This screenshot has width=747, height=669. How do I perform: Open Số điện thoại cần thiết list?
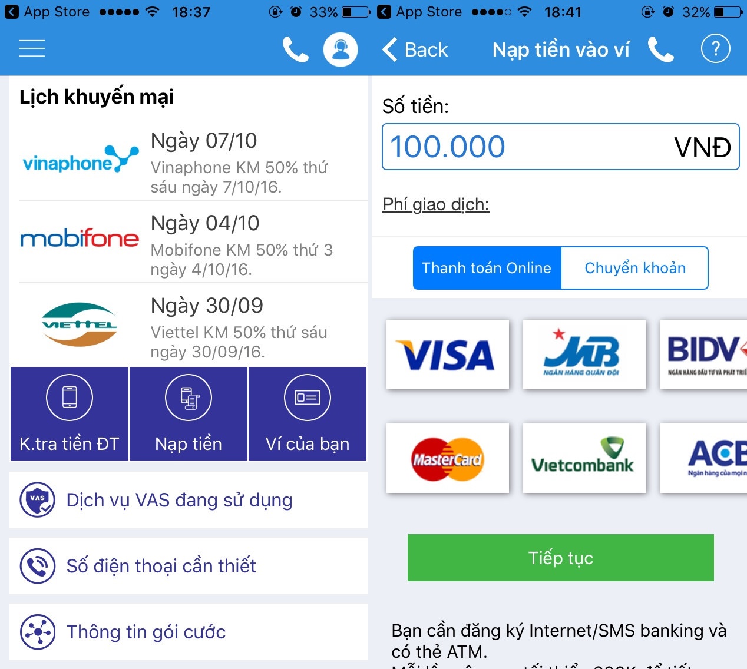coord(189,566)
